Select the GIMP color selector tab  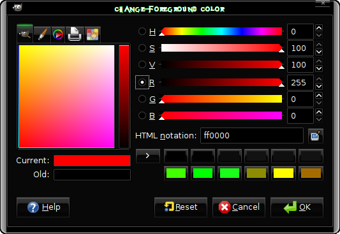point(25,34)
